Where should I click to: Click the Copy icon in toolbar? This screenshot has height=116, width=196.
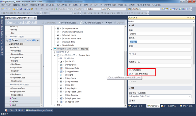pyautogui.click(x=28, y=9)
